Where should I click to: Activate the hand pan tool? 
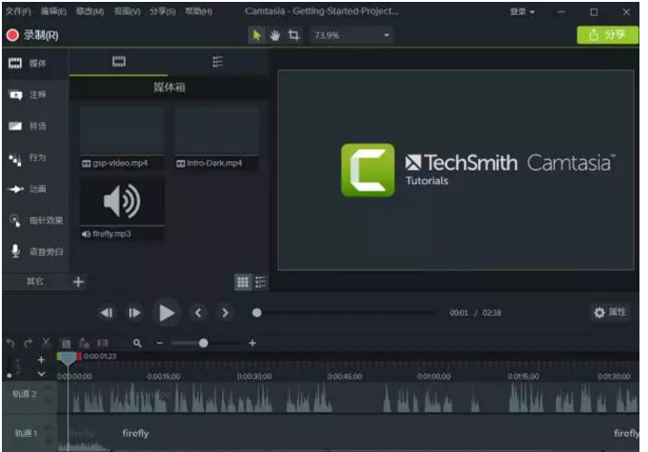click(274, 35)
